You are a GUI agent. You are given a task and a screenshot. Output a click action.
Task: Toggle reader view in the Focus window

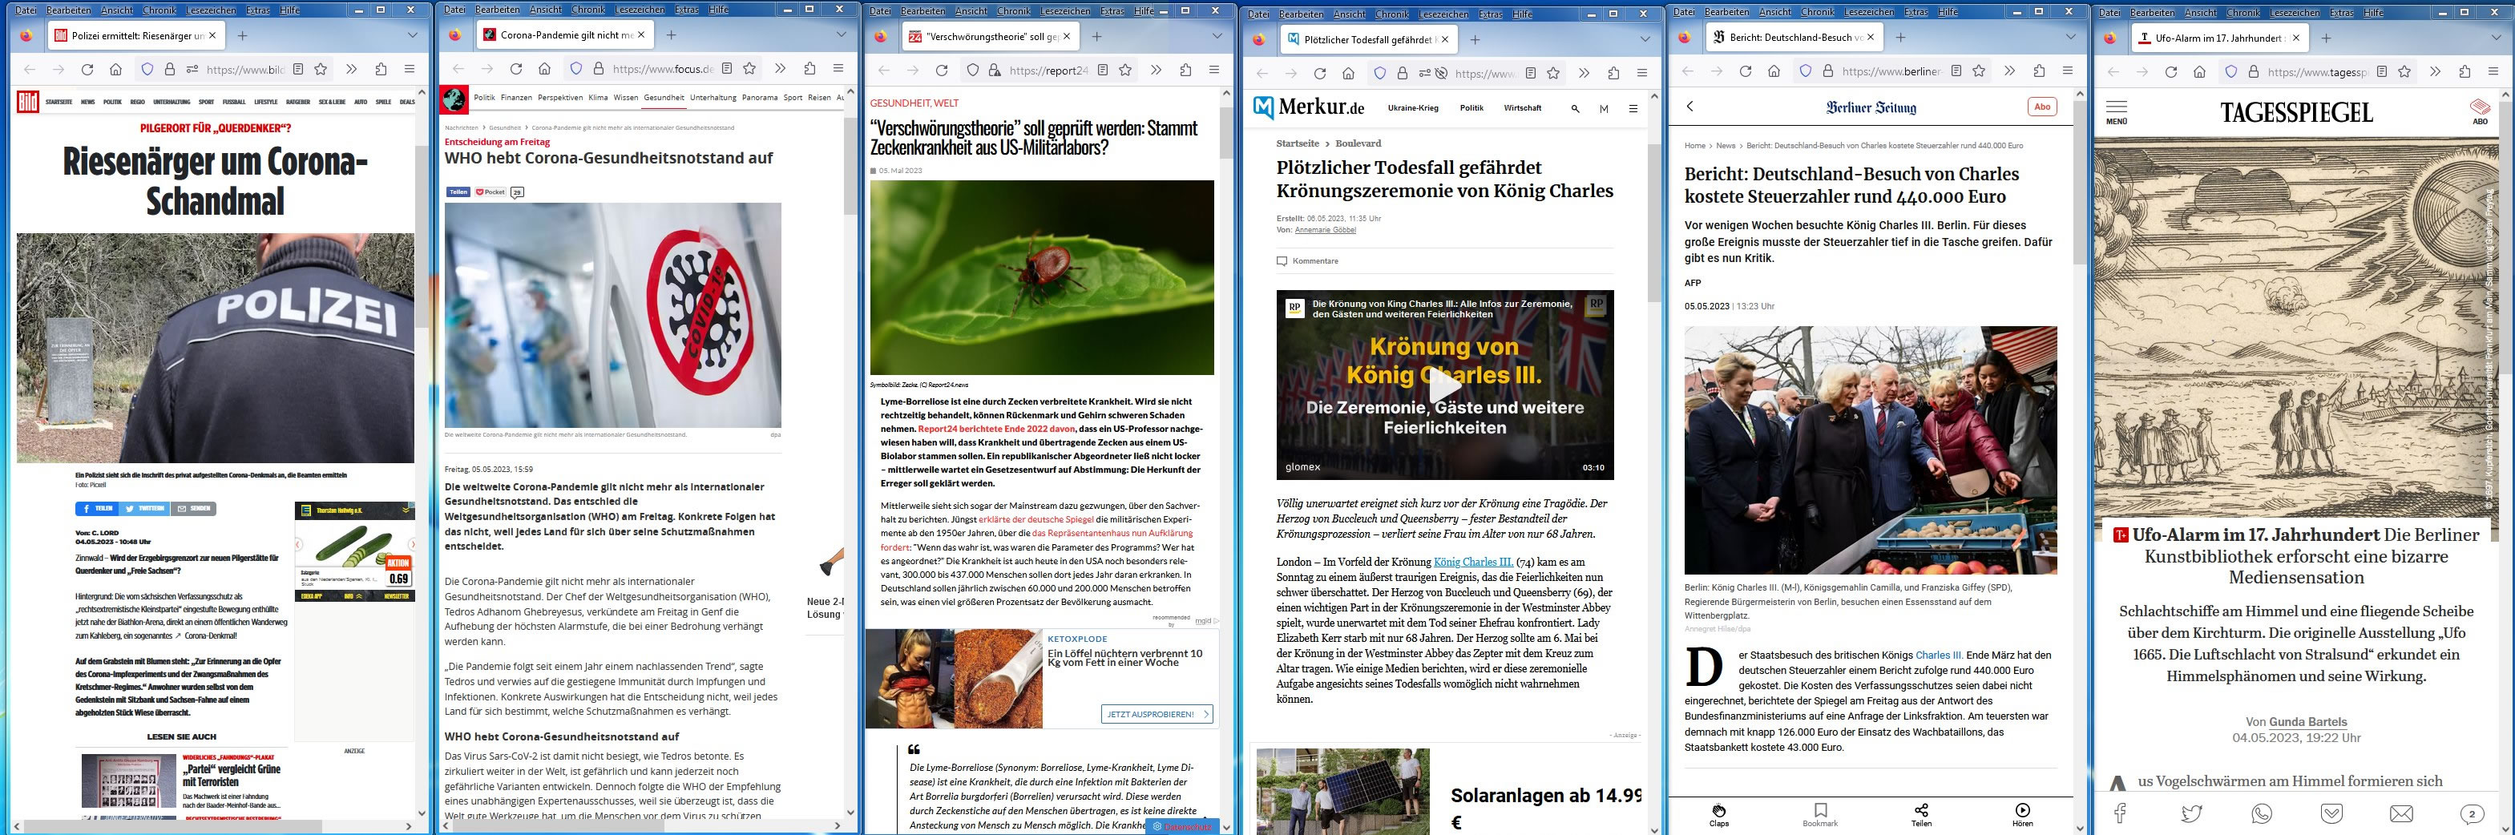click(726, 68)
